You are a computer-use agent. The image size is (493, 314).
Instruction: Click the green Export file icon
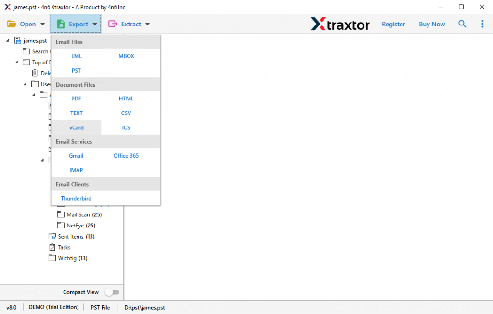[x=61, y=24]
